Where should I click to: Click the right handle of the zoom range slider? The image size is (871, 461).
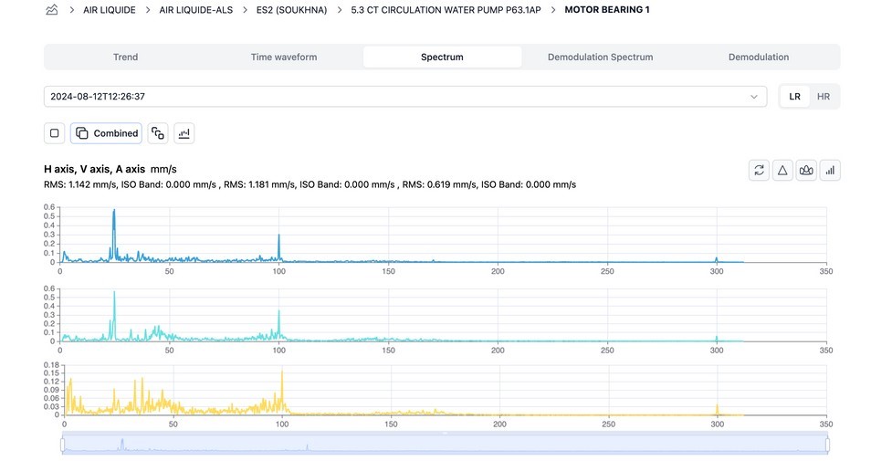point(828,445)
